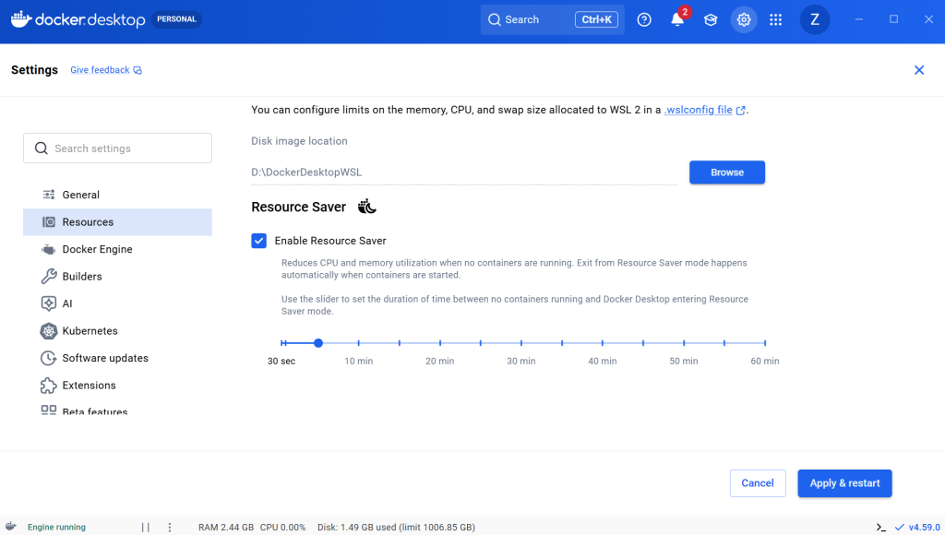Click the Browse button for disk image

tap(726, 172)
